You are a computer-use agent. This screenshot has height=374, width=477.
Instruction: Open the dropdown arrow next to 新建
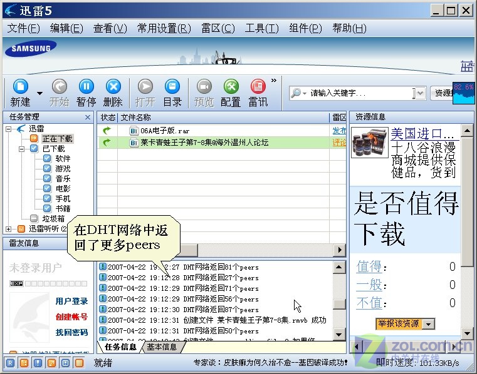coord(39,93)
